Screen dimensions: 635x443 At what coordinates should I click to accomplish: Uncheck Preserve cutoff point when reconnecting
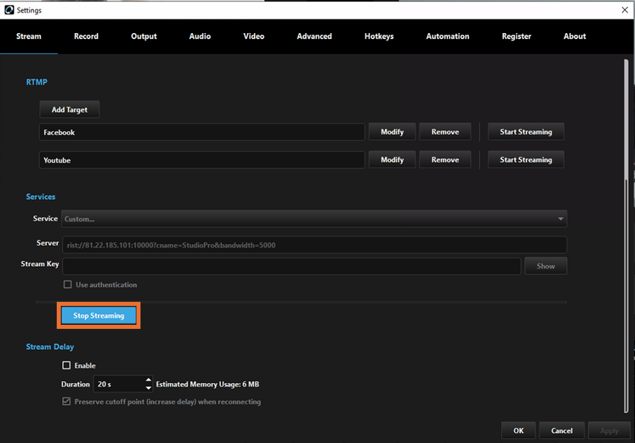[66, 400]
